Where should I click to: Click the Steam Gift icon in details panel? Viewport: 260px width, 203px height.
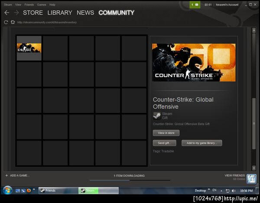(x=157, y=116)
